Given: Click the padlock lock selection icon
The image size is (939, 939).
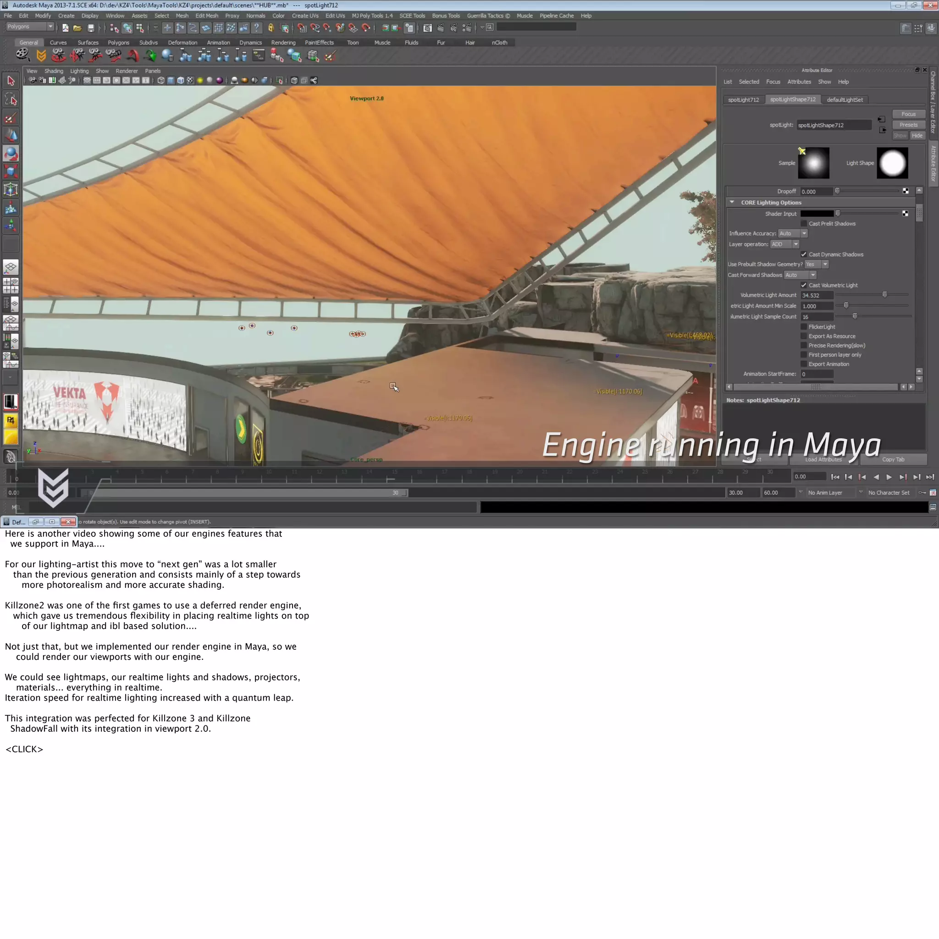Looking at the screenshot, I should pos(271,28).
